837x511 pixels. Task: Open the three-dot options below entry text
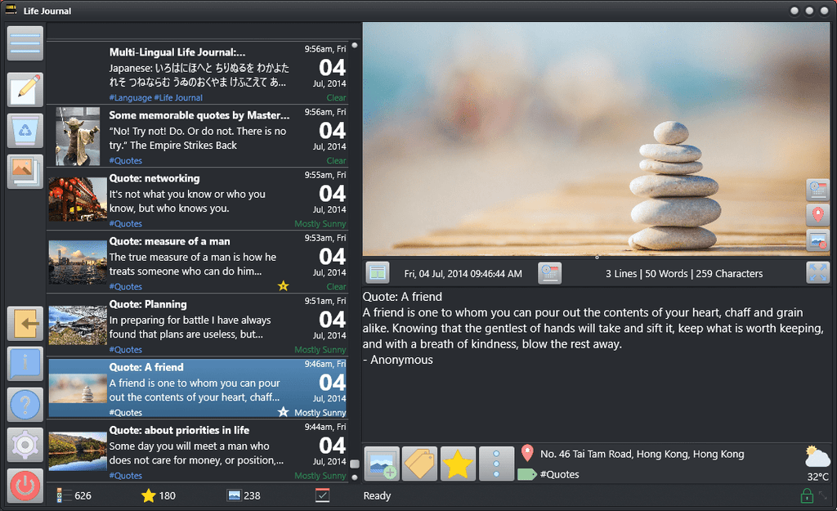coord(495,463)
